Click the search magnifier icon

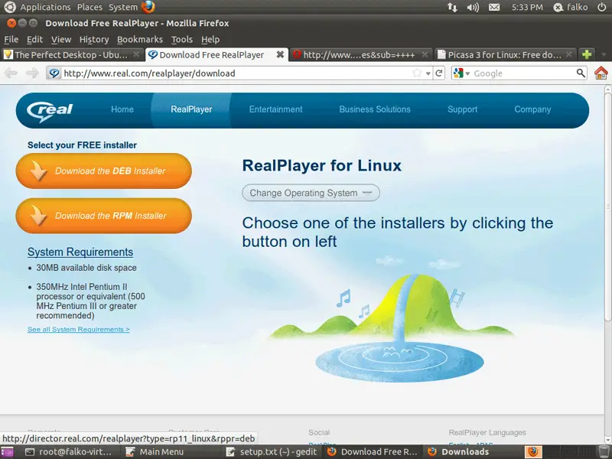click(581, 73)
